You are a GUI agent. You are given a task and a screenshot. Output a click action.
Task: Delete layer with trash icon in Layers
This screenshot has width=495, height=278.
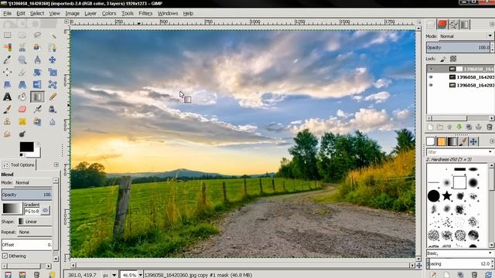[490, 127]
